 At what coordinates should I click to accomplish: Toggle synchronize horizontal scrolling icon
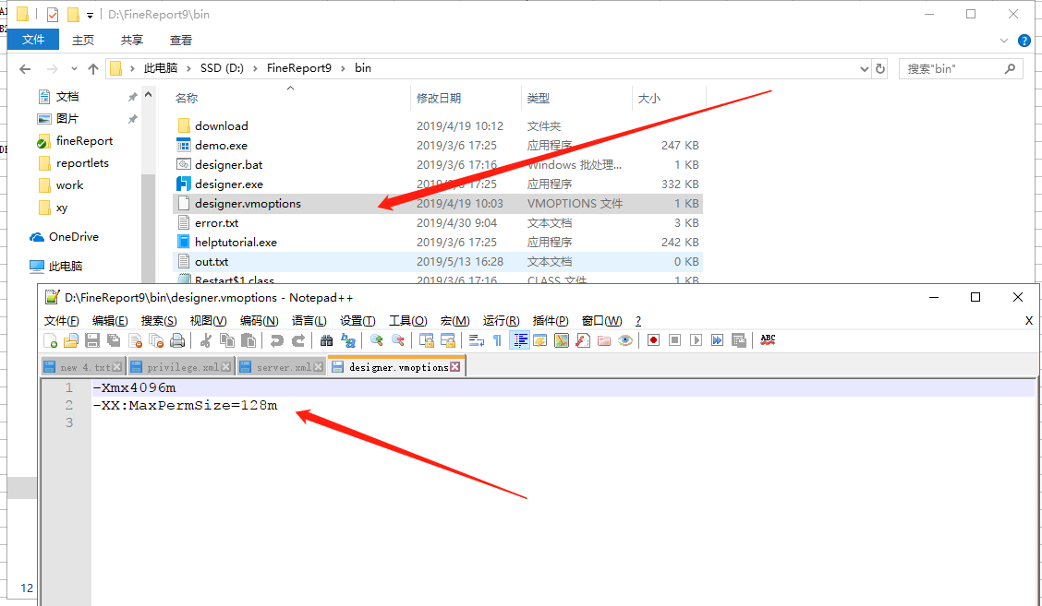[447, 340]
